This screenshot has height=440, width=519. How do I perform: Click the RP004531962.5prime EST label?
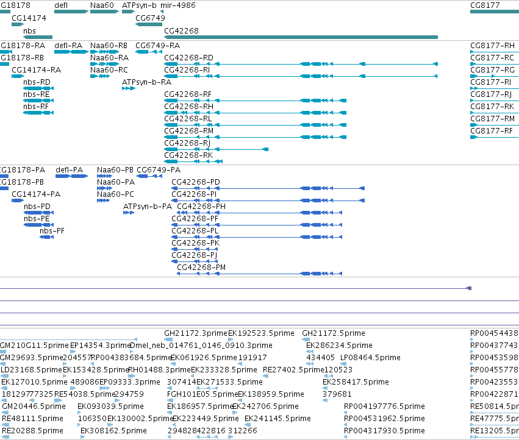(384, 419)
